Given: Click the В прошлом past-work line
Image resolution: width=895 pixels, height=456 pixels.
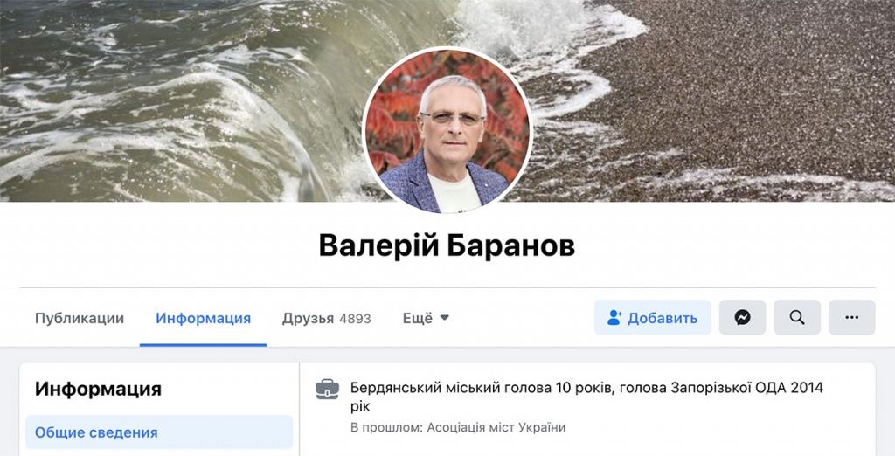Looking at the screenshot, I should click(x=458, y=427).
